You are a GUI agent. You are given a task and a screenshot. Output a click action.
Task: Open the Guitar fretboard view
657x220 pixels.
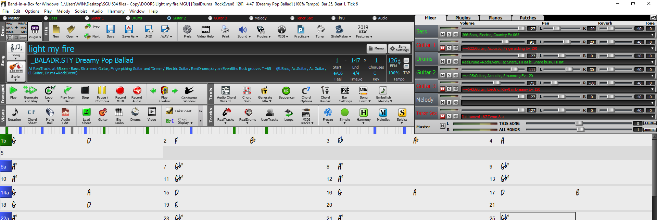(103, 115)
